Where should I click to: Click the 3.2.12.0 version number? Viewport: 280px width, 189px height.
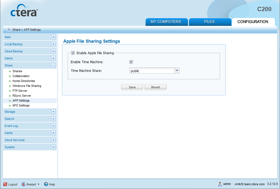[272, 184]
